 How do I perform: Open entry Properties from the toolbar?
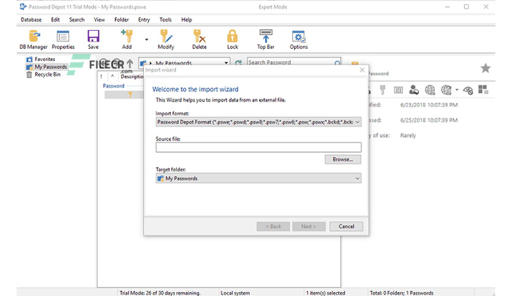tap(63, 39)
